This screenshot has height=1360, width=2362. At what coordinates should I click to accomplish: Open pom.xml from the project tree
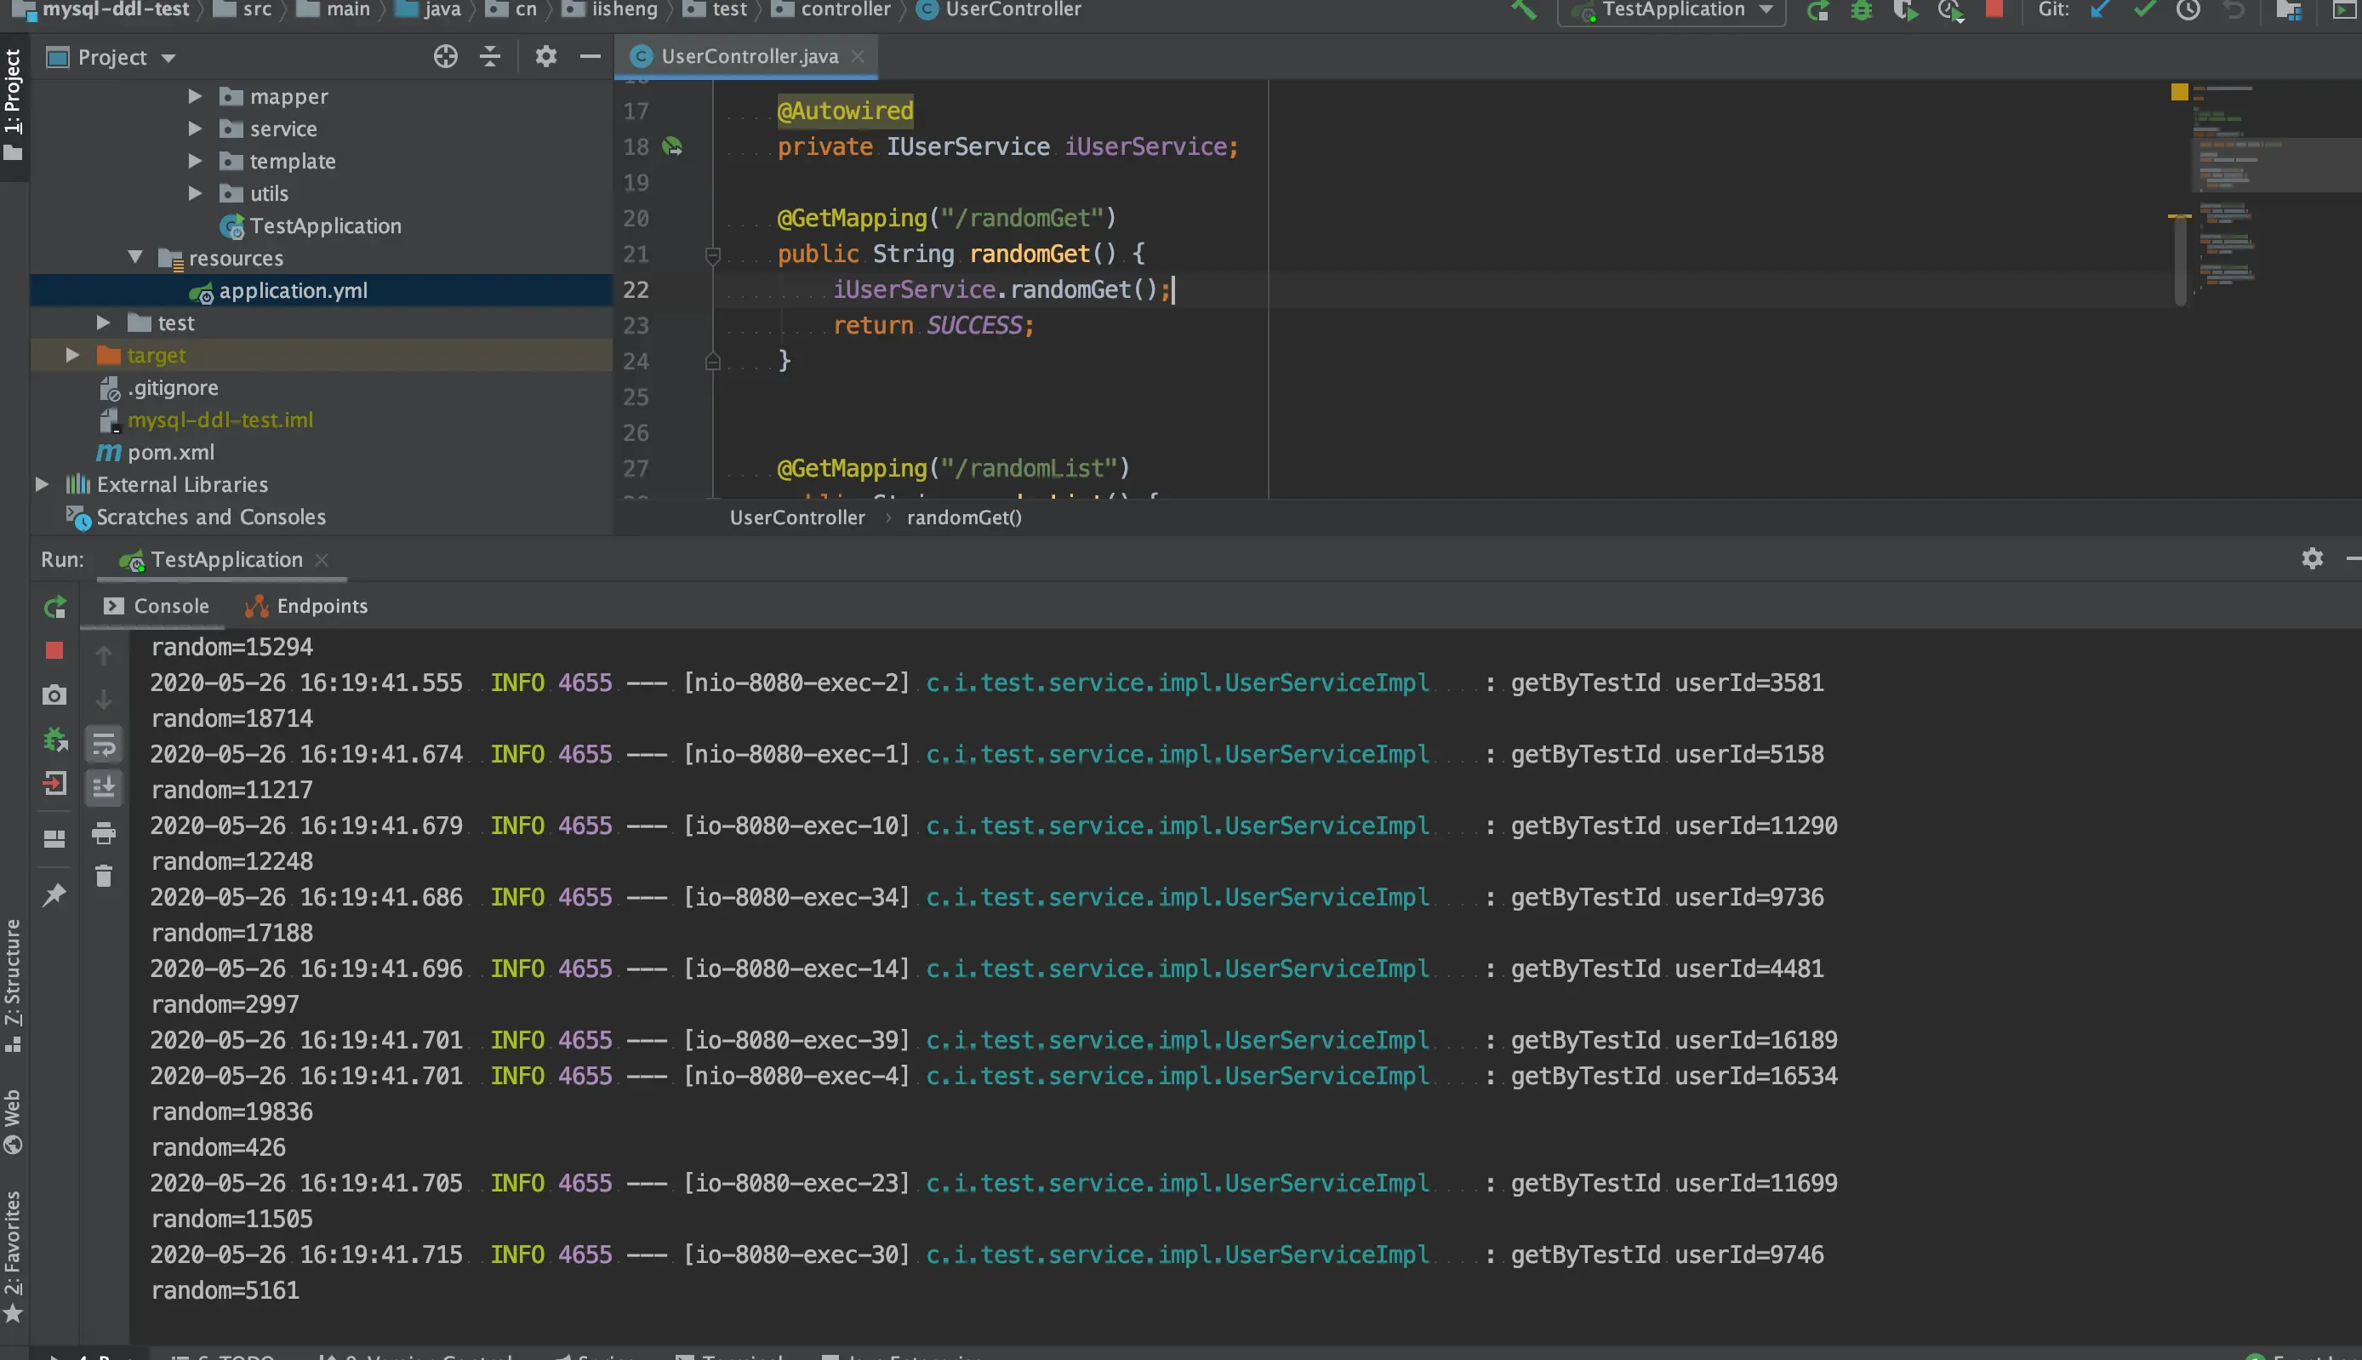tap(170, 452)
